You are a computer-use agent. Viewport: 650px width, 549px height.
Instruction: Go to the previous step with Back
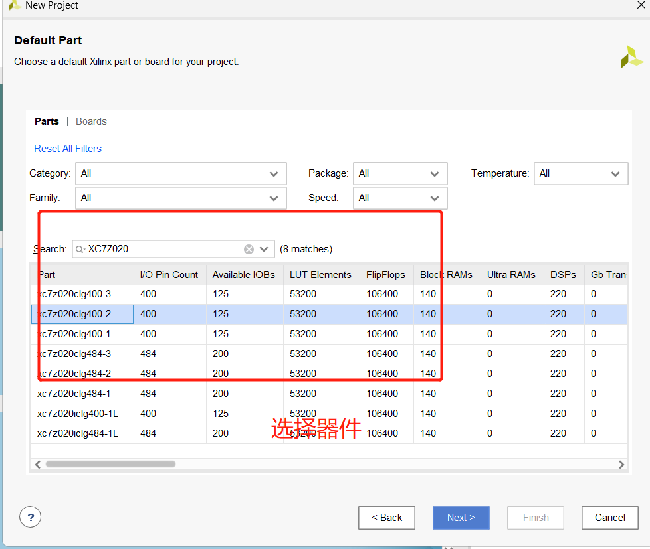[387, 518]
